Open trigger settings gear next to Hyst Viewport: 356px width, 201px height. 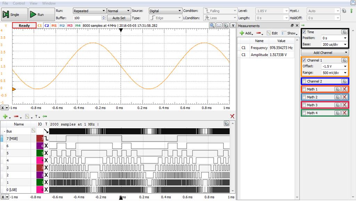tap(344, 11)
